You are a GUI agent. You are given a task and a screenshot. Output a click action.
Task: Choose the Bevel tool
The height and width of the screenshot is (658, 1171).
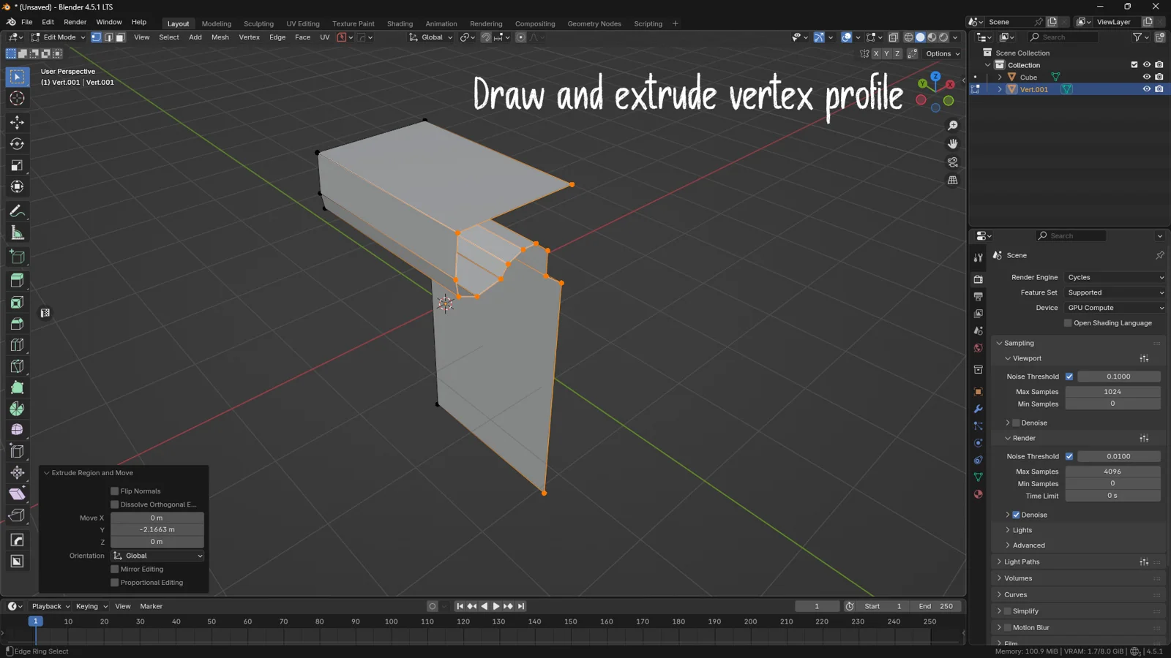coord(17,324)
